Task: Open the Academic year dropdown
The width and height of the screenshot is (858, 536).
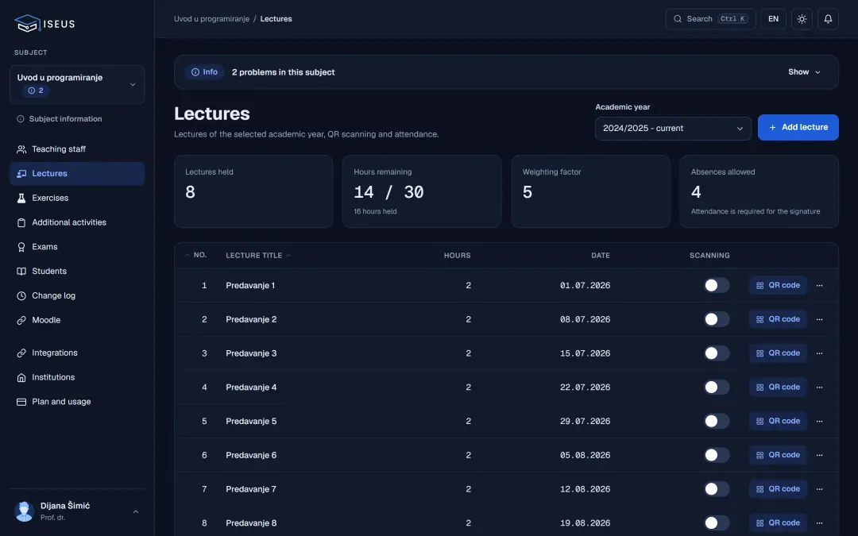Action: (673, 129)
